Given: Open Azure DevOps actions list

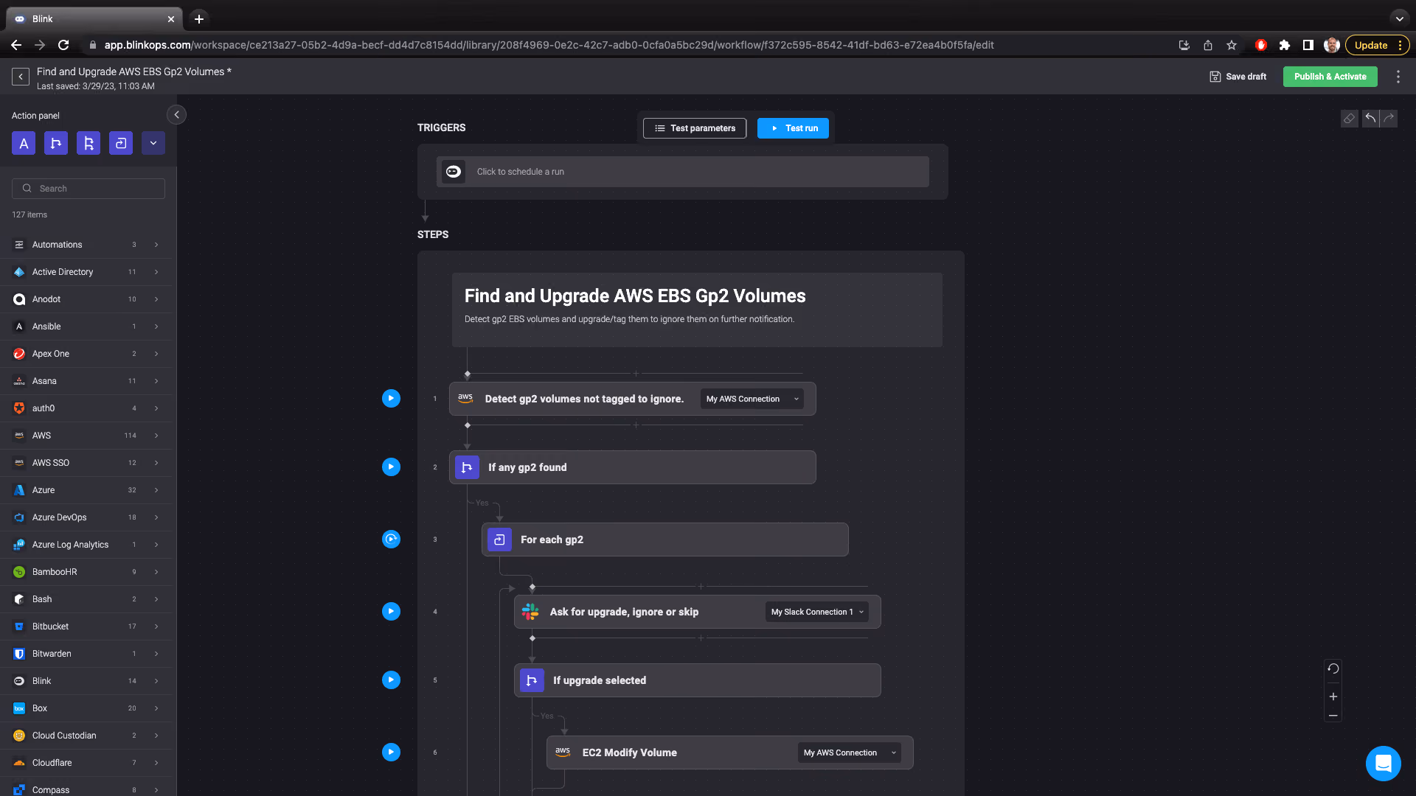Looking at the screenshot, I should pyautogui.click(x=86, y=517).
